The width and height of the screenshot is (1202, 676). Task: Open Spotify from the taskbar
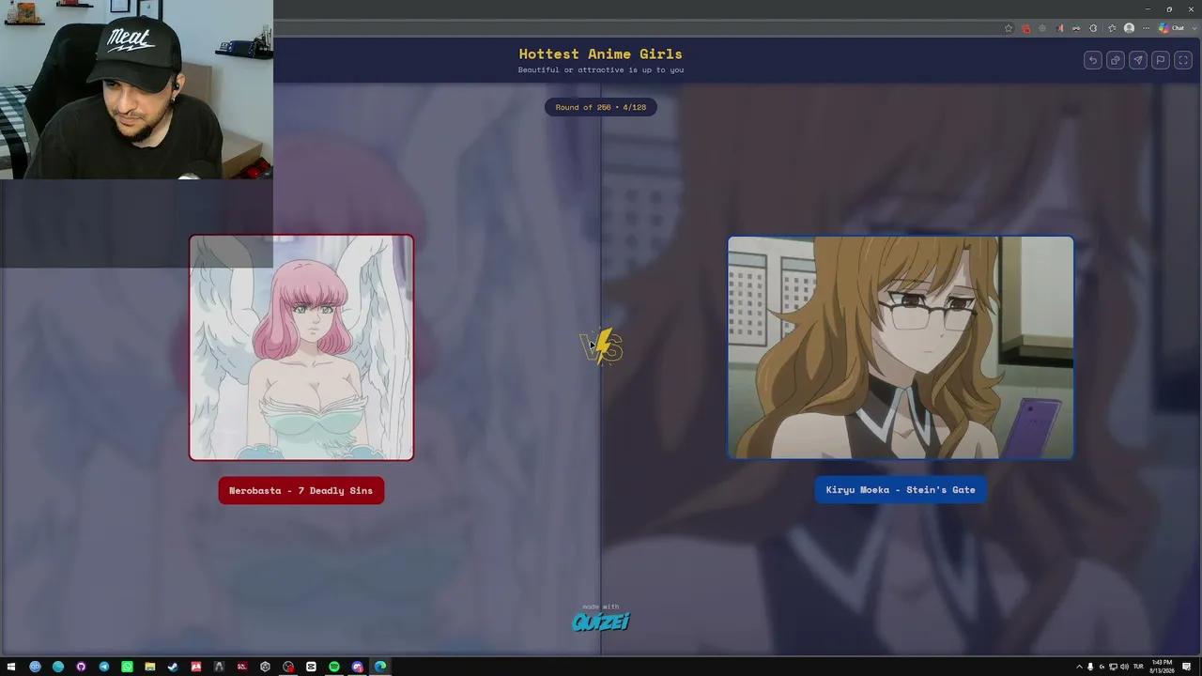pos(334,667)
